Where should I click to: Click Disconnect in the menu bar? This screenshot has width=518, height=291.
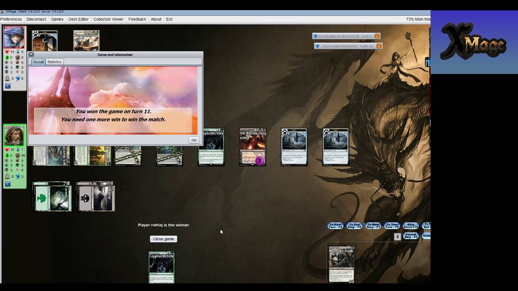36,19
